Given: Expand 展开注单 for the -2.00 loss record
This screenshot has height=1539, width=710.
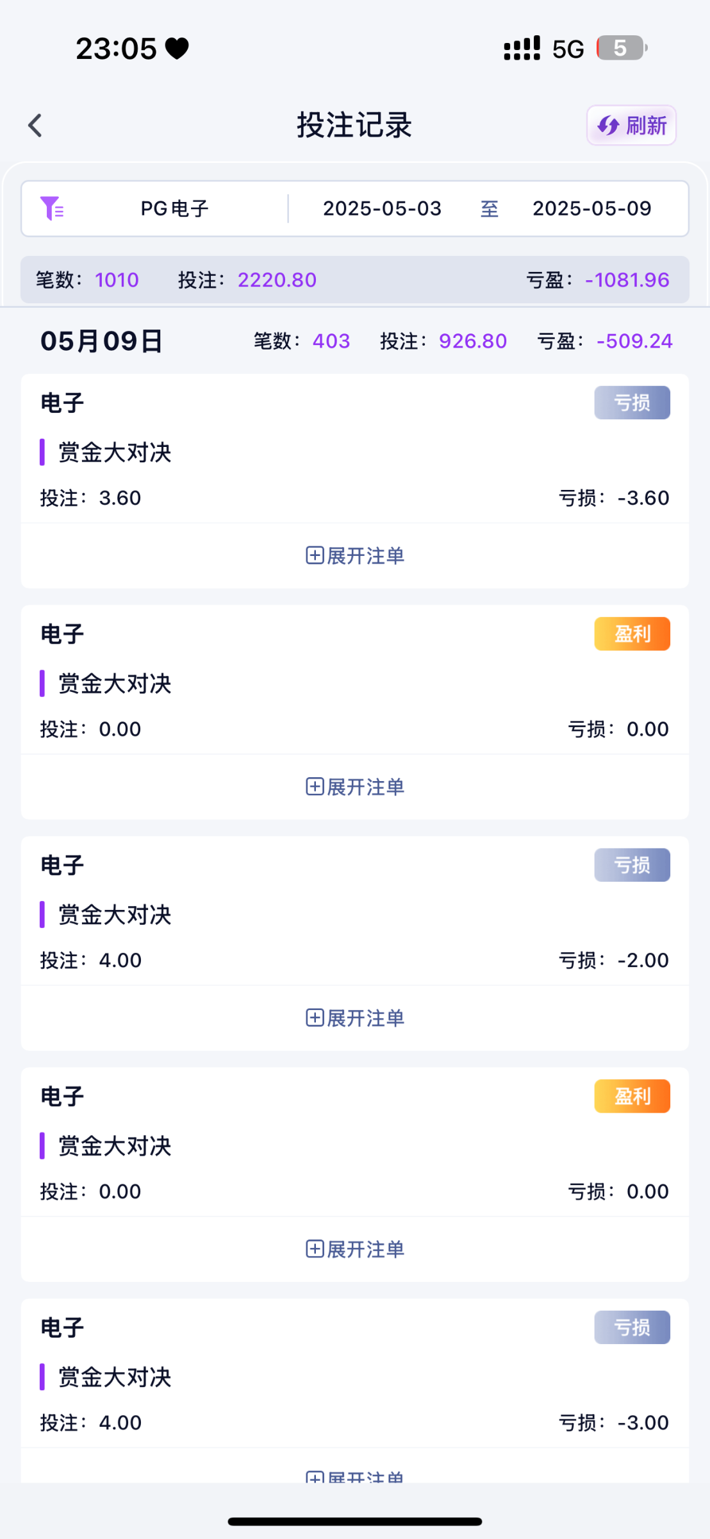Looking at the screenshot, I should pos(355,1018).
